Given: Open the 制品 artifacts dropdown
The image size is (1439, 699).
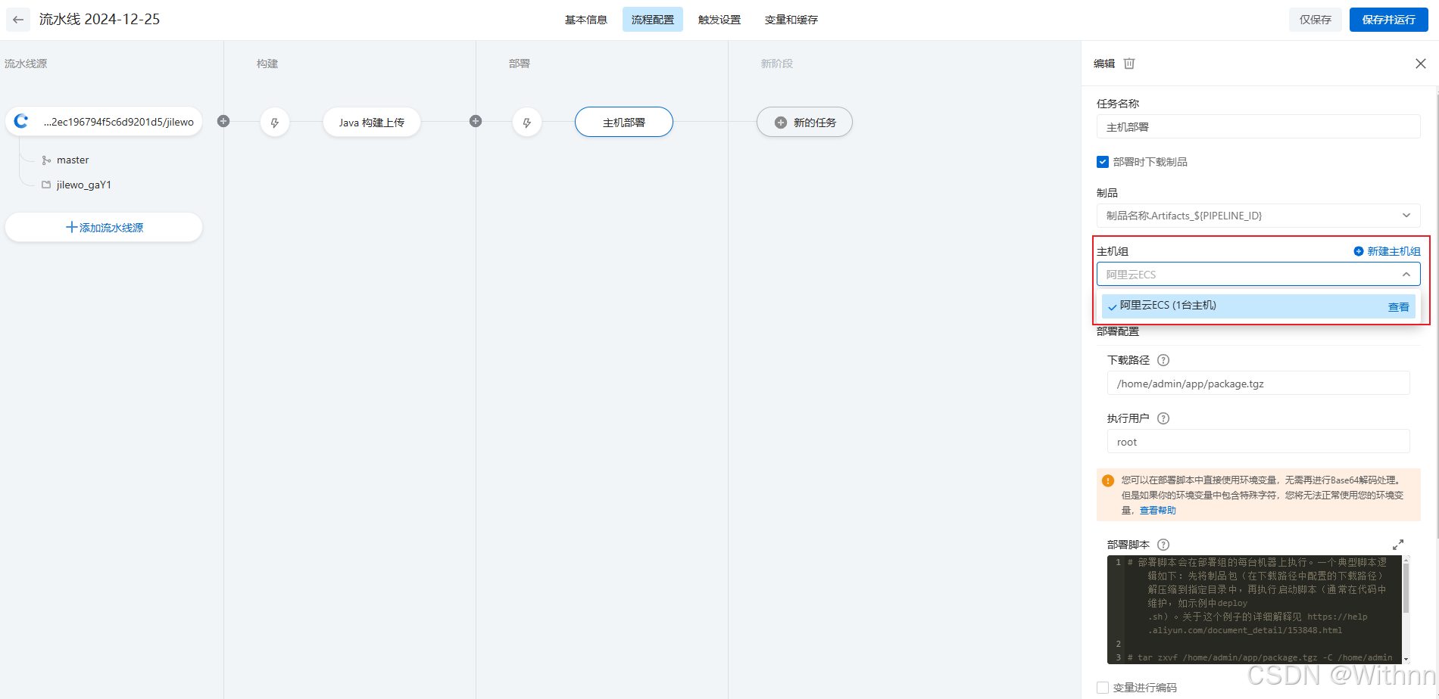Looking at the screenshot, I should tap(1406, 215).
